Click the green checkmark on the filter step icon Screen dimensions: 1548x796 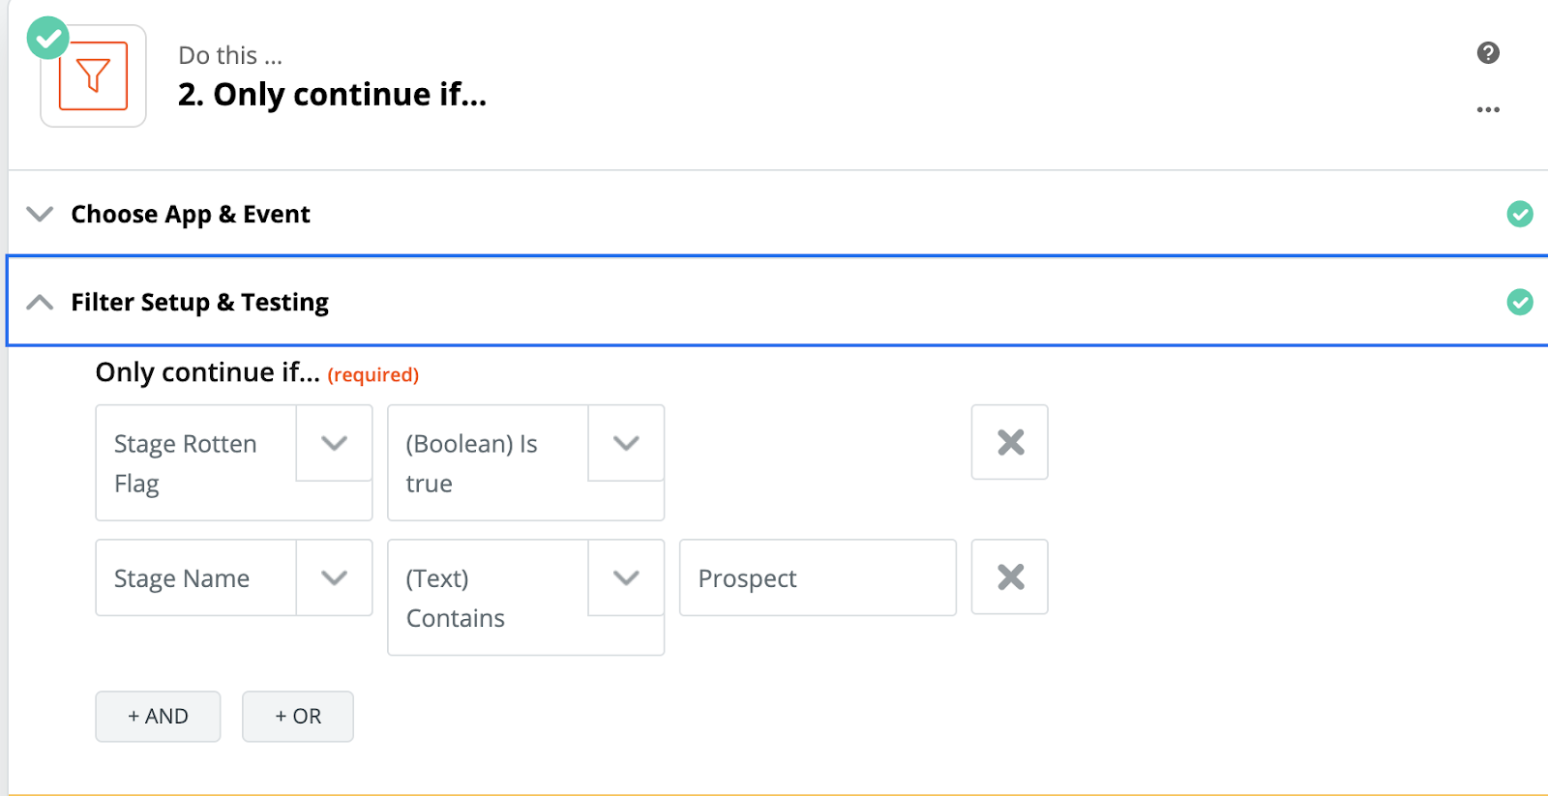pyautogui.click(x=47, y=39)
